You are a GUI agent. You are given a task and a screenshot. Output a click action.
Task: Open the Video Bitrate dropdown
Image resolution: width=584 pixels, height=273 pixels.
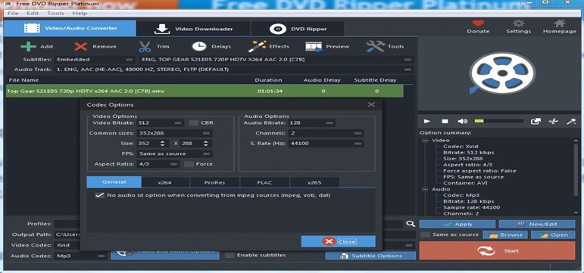161,123
